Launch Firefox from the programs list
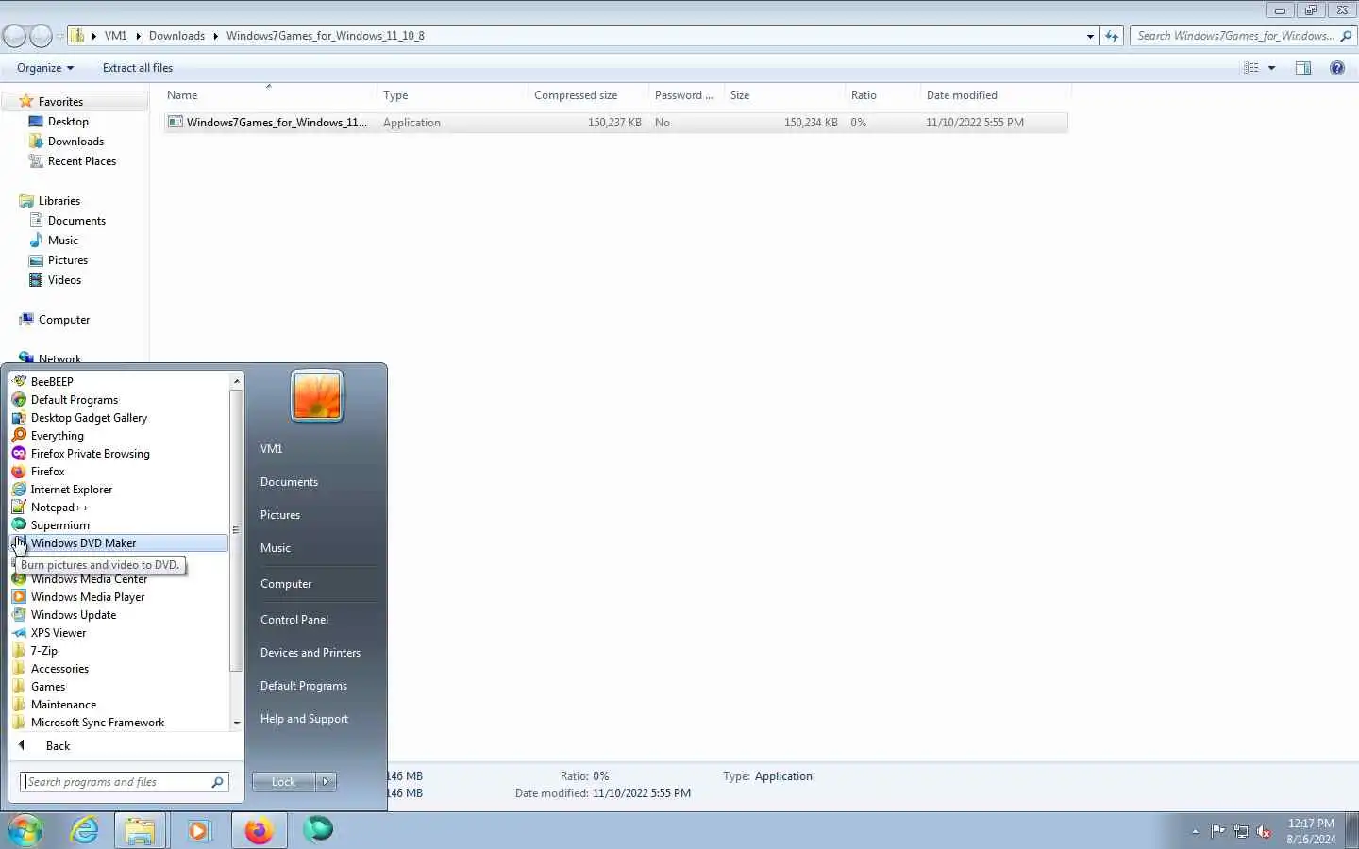 [47, 471]
